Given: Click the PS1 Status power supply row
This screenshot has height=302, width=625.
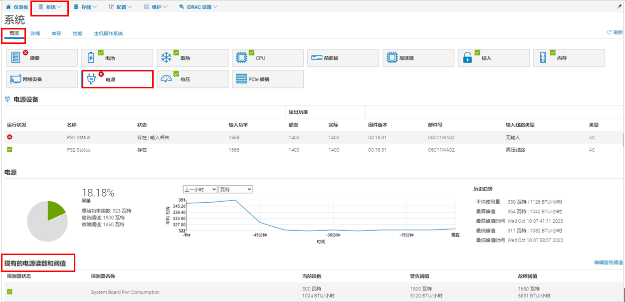Looking at the screenshot, I should click(78, 137).
